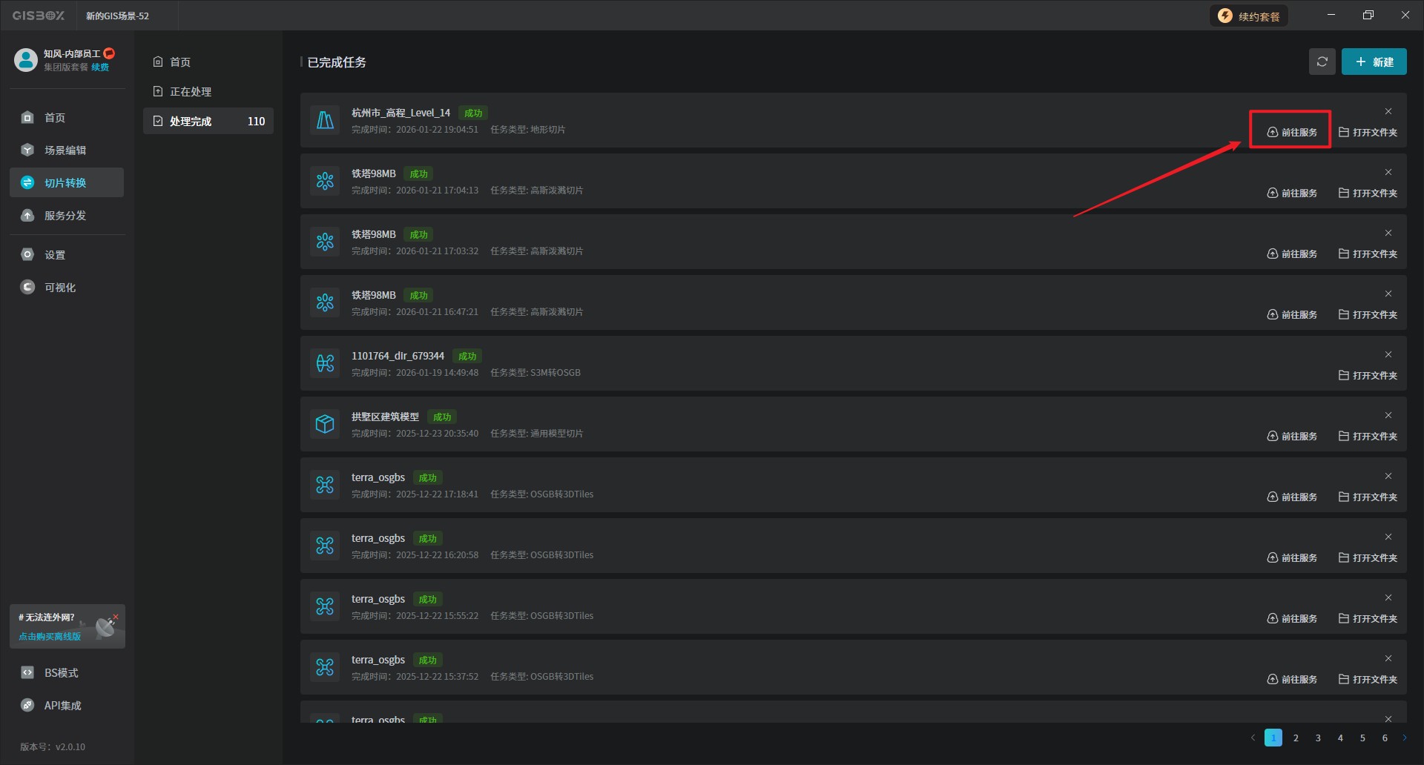Open 场景编辑 in the left sidebar
1424x765 pixels.
pyautogui.click(x=65, y=150)
